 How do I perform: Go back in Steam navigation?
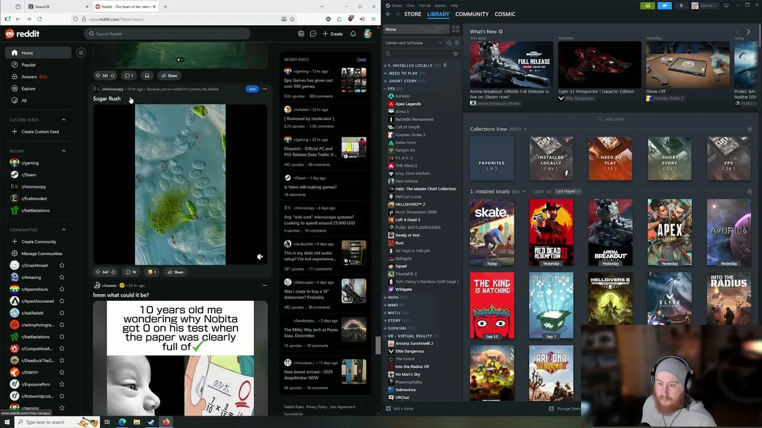[x=388, y=14]
